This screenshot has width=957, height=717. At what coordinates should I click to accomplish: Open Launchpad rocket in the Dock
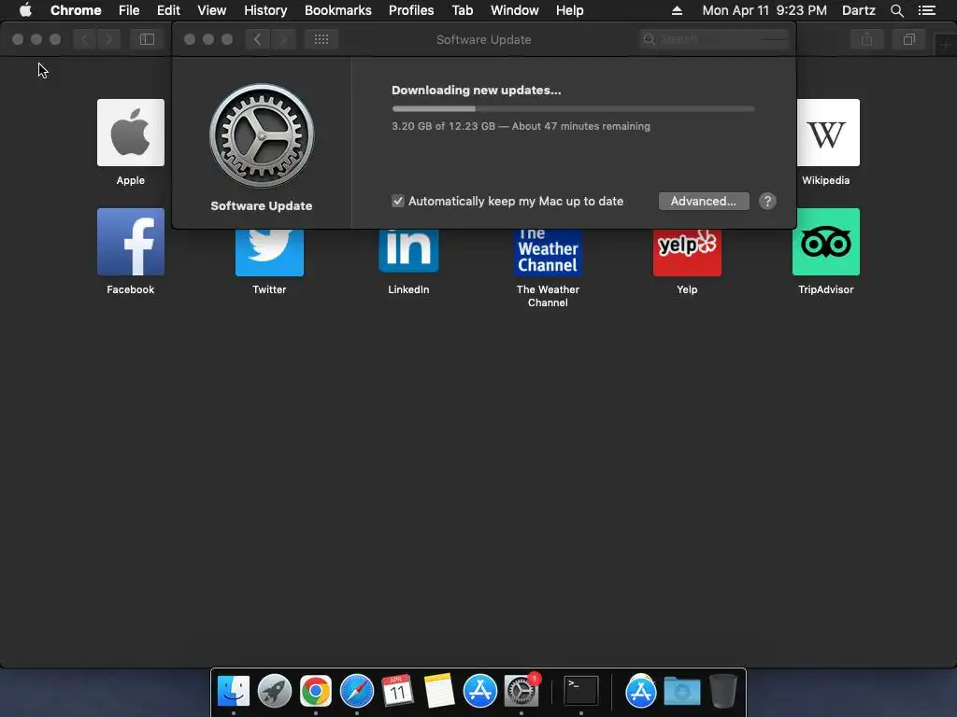(275, 692)
